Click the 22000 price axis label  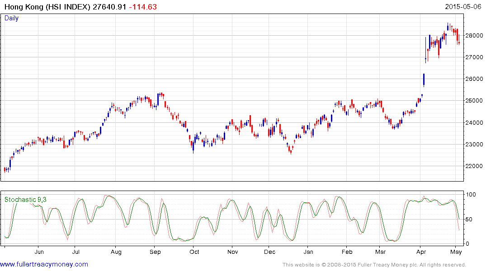point(474,166)
